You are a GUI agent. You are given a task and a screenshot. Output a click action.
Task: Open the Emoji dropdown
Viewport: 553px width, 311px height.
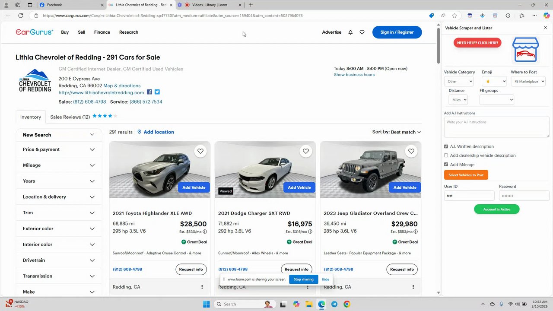coord(494,81)
